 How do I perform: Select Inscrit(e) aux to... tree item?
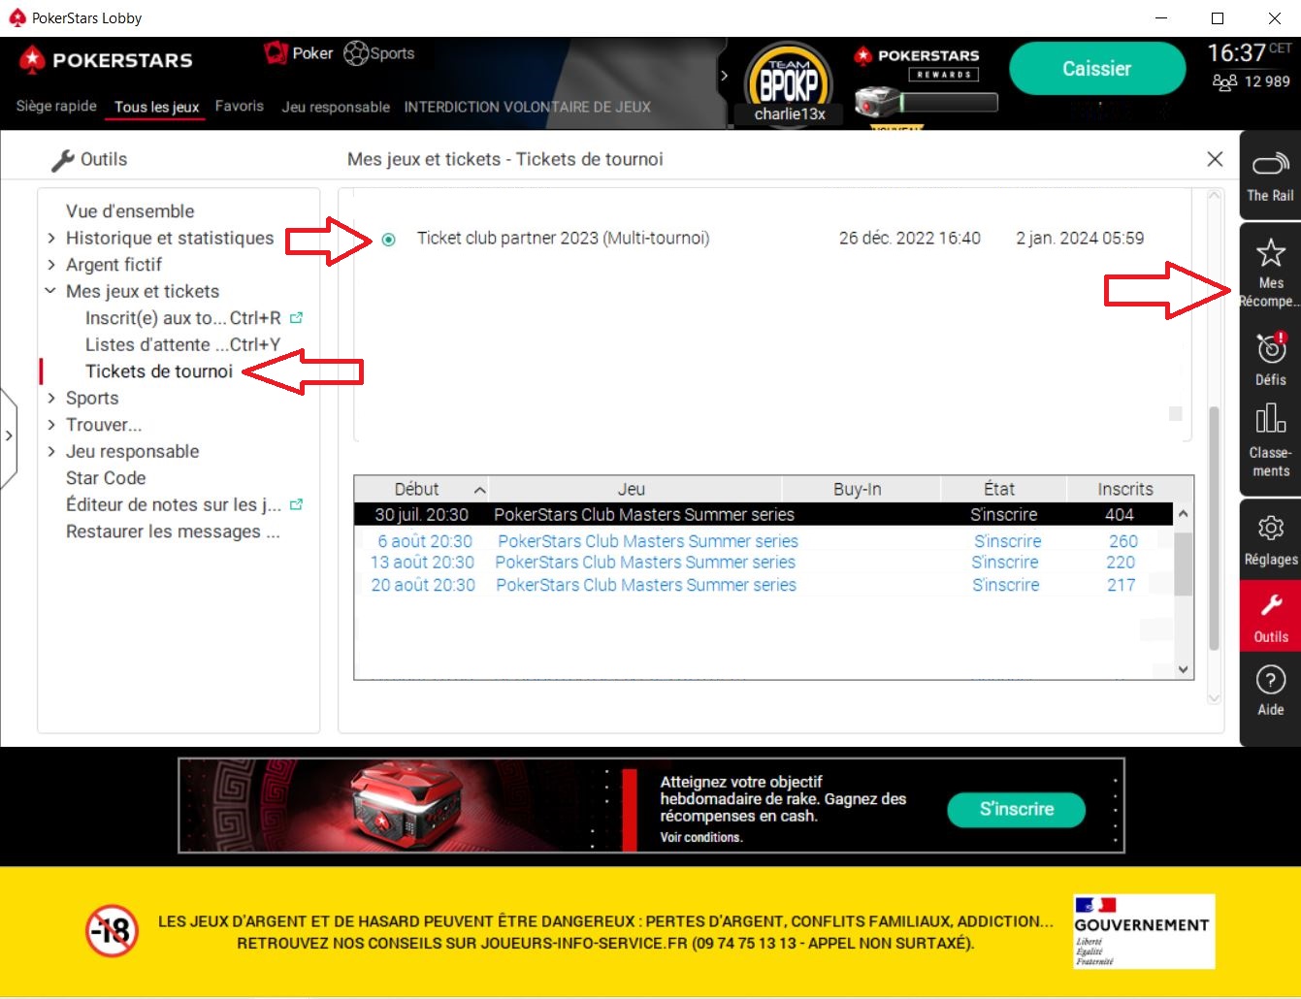[182, 317]
